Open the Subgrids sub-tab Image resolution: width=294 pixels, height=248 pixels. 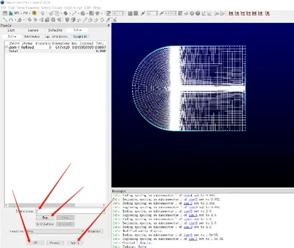click(x=80, y=37)
